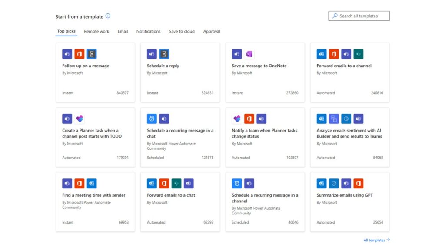This screenshot has width=445, height=250.
Task: Open the Email tab
Action: click(x=123, y=31)
